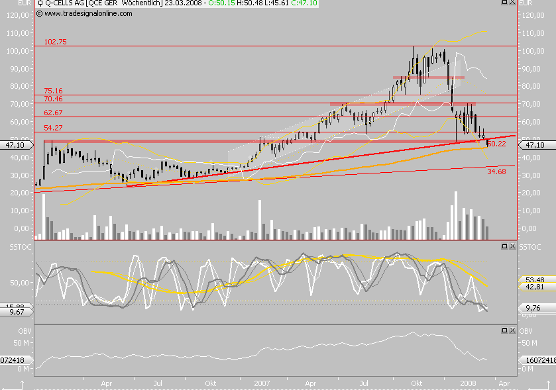Image resolution: width=556 pixels, height=390 pixels.
Task: Maximize the SSTOC indicator panel
Action: tap(504, 246)
